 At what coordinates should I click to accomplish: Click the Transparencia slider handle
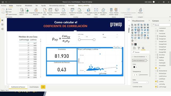click(139, 75)
